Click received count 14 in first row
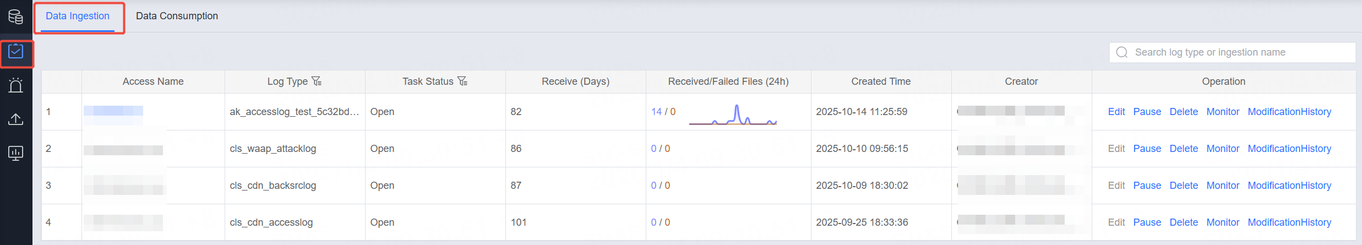1362x245 pixels. point(656,112)
